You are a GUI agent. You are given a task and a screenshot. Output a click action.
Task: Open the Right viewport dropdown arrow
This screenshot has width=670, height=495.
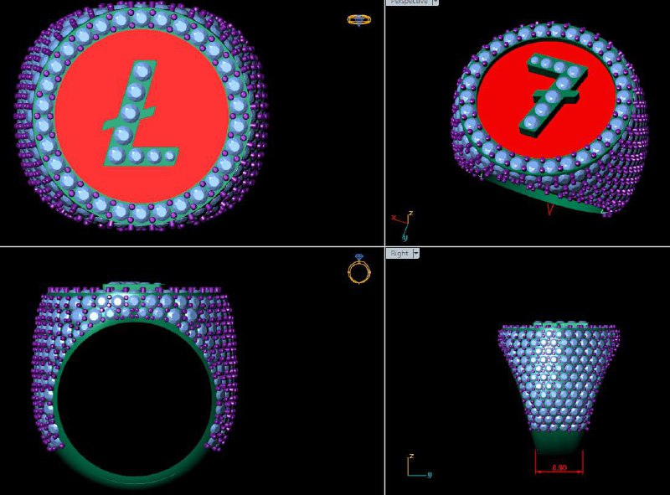(x=415, y=254)
